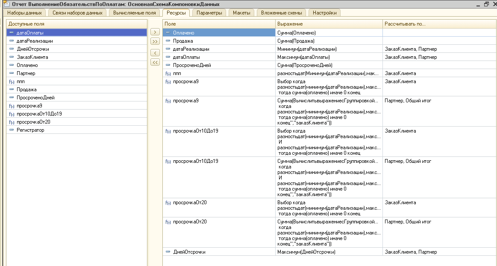Click the add all fields double-arrow button
This screenshot has height=266, width=497.
click(x=155, y=41)
